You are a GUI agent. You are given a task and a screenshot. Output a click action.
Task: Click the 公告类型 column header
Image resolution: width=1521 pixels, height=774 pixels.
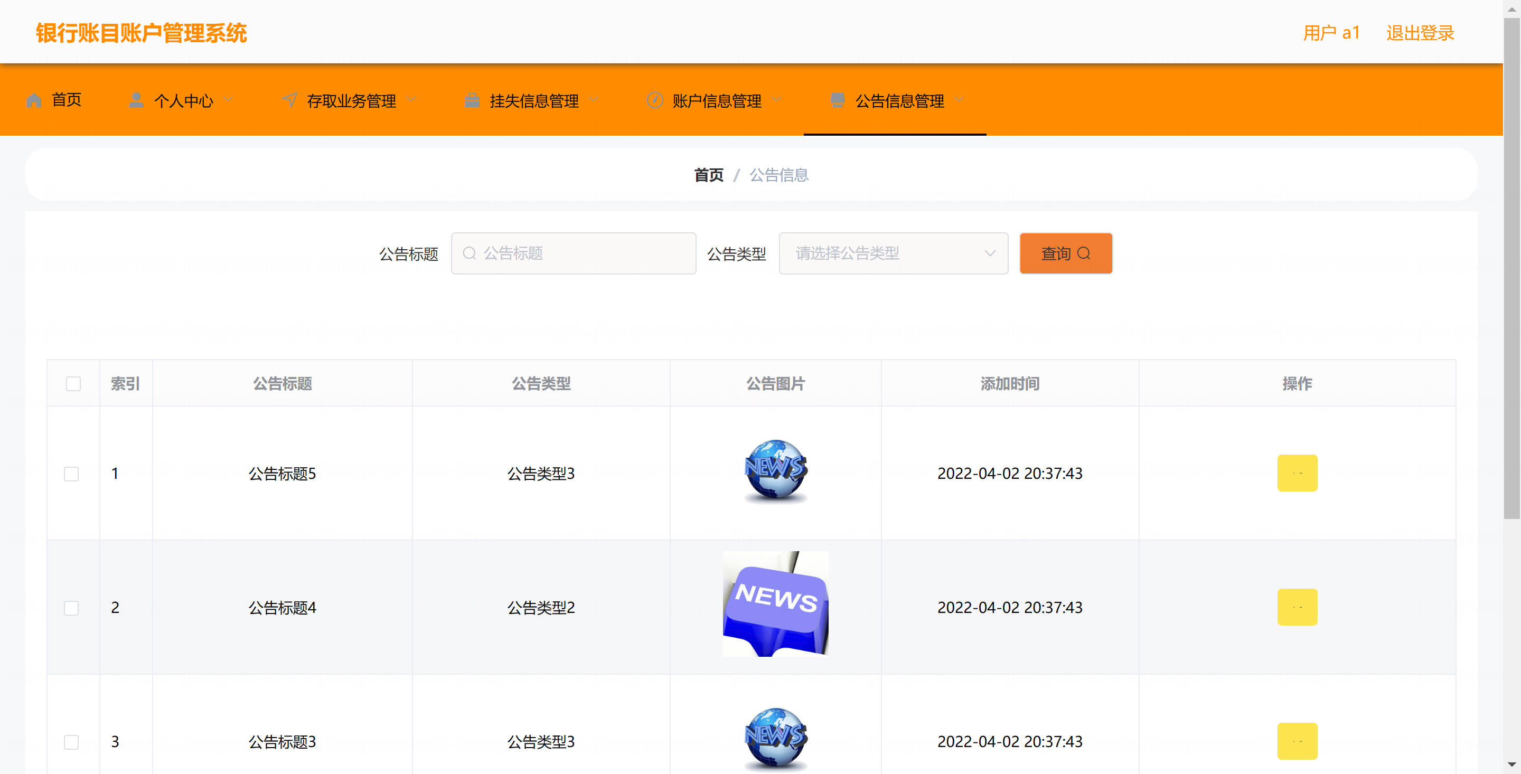541,384
